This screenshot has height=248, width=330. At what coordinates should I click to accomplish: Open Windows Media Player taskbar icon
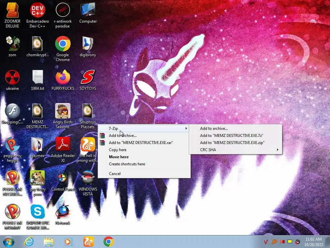68,242
